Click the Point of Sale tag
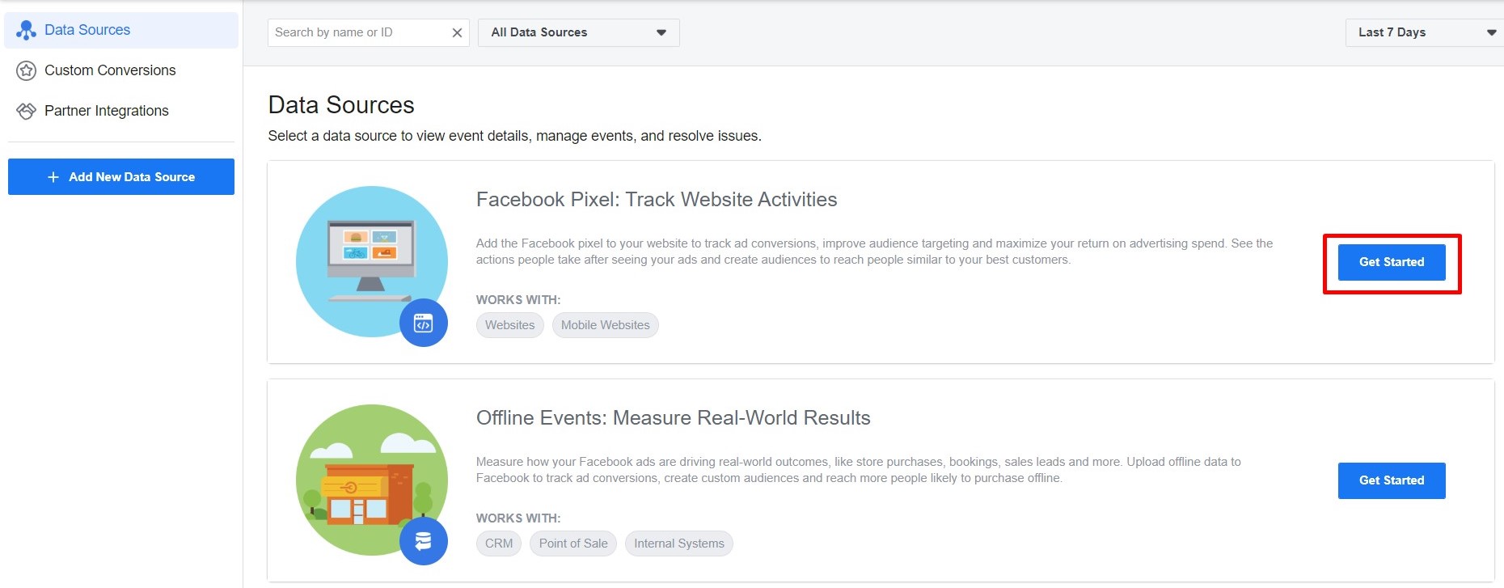 click(x=573, y=544)
